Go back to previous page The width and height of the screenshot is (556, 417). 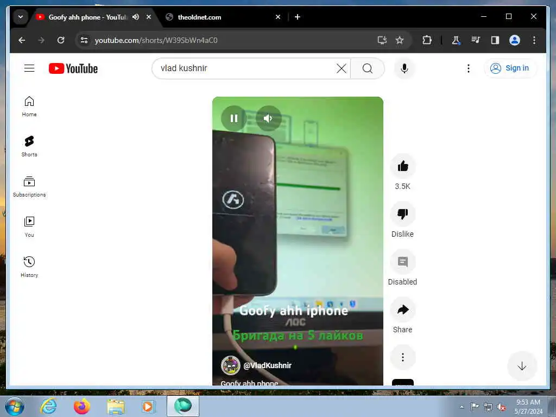22,40
